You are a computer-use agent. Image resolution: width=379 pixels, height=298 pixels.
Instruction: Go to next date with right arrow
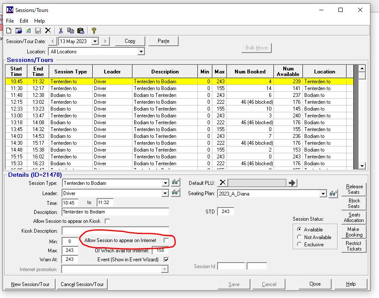pos(105,41)
